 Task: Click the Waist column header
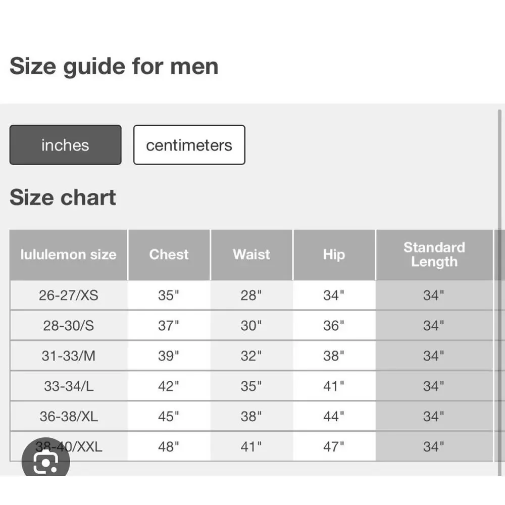(251, 255)
